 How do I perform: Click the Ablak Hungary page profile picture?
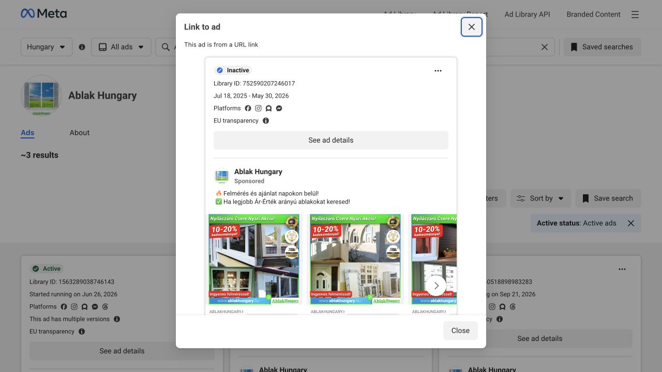tap(41, 96)
